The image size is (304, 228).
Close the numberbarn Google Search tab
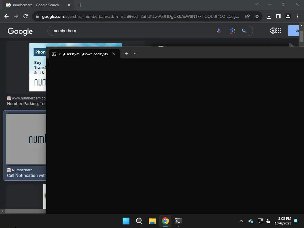69,5
